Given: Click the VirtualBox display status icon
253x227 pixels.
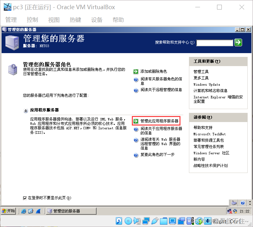Looking at the screenshot, I should [x=173, y=221].
